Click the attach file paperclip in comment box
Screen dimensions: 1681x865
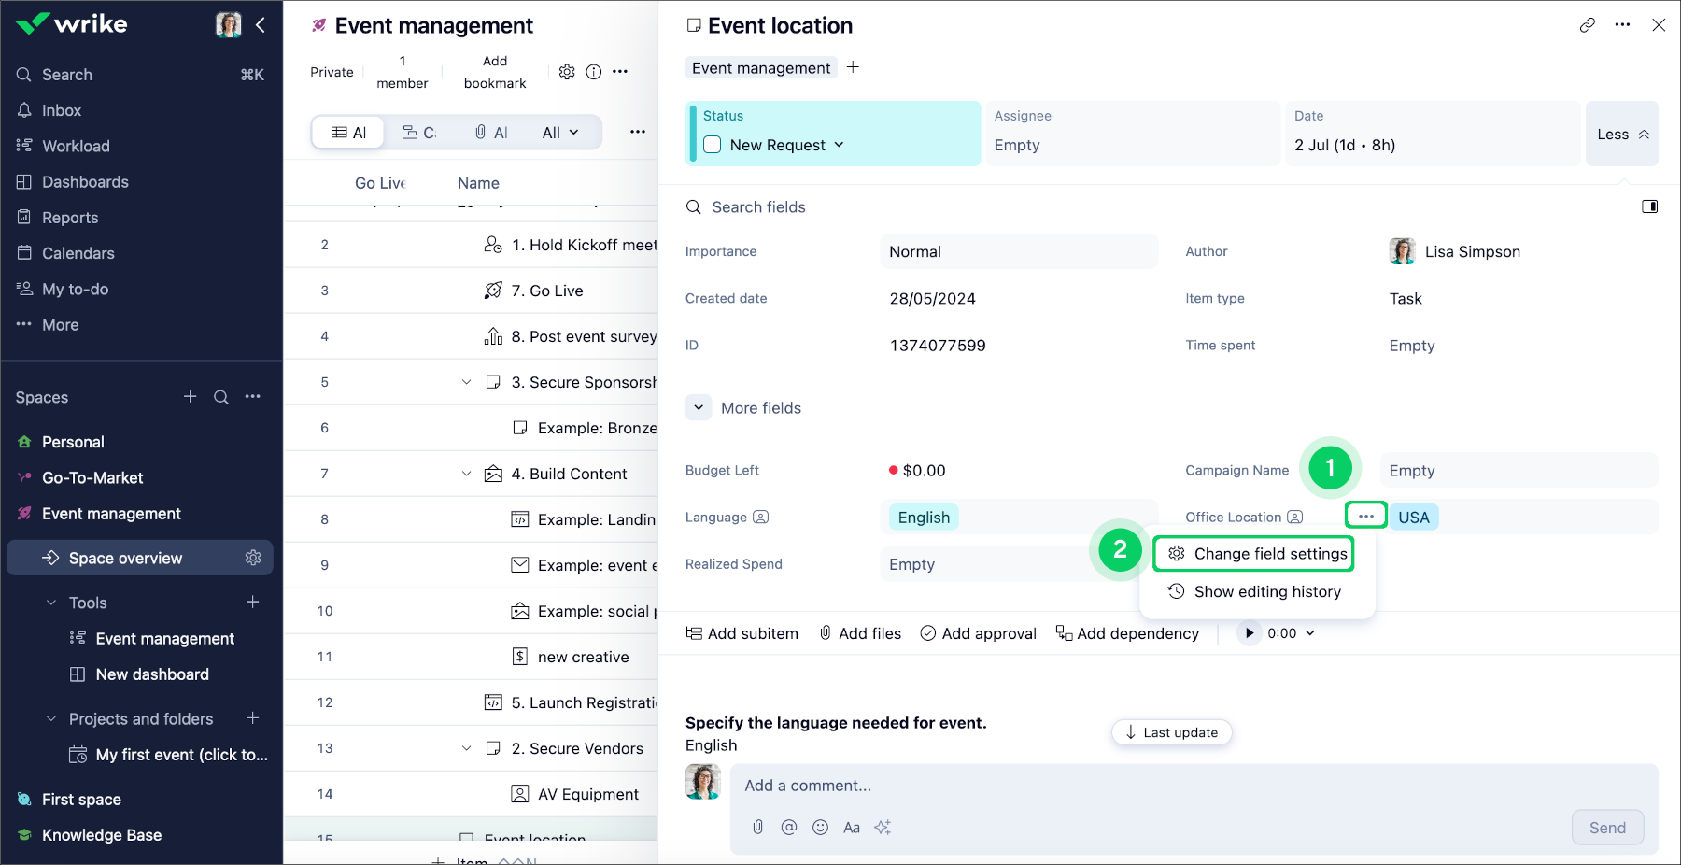(758, 827)
